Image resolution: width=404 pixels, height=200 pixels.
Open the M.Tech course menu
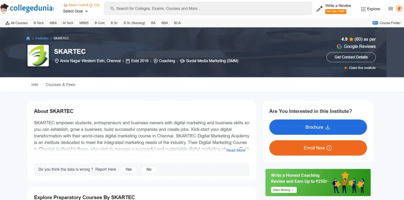[68, 23]
